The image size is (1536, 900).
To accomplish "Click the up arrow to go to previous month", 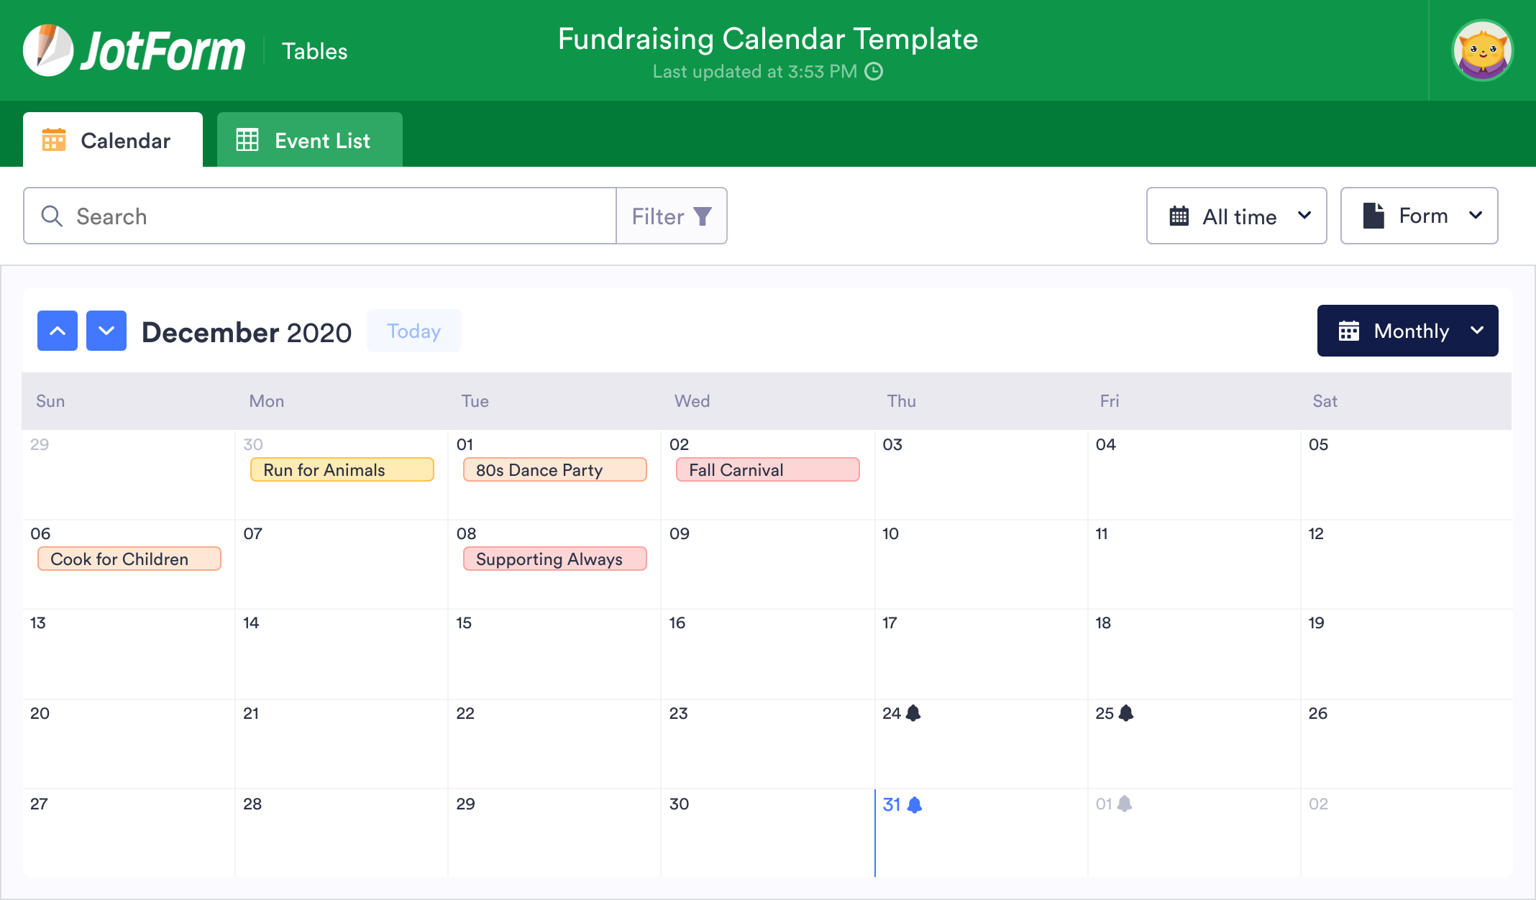I will click(57, 330).
